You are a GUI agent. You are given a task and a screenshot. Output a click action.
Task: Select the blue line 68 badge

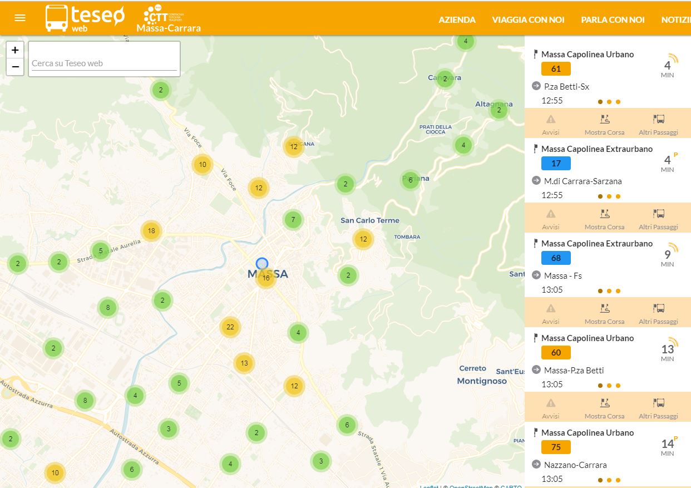(556, 258)
